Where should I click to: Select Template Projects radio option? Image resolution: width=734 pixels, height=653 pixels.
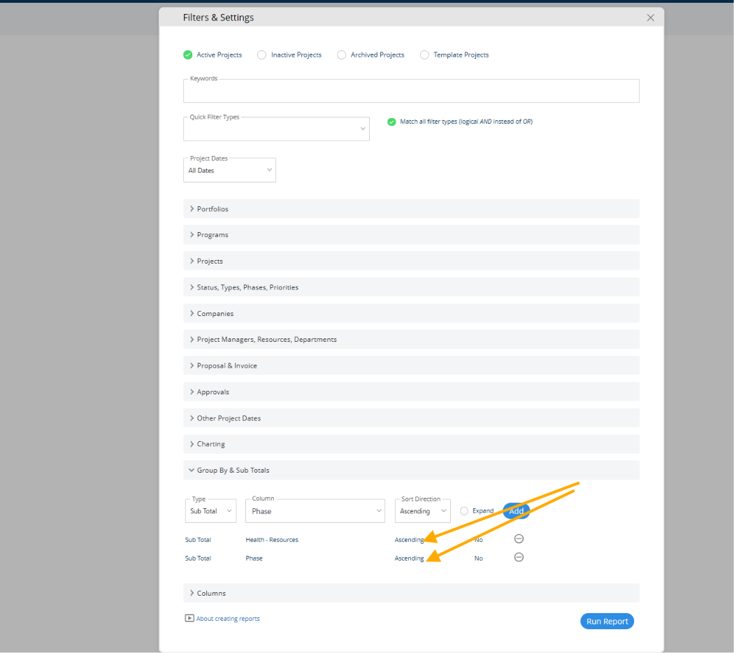(424, 55)
